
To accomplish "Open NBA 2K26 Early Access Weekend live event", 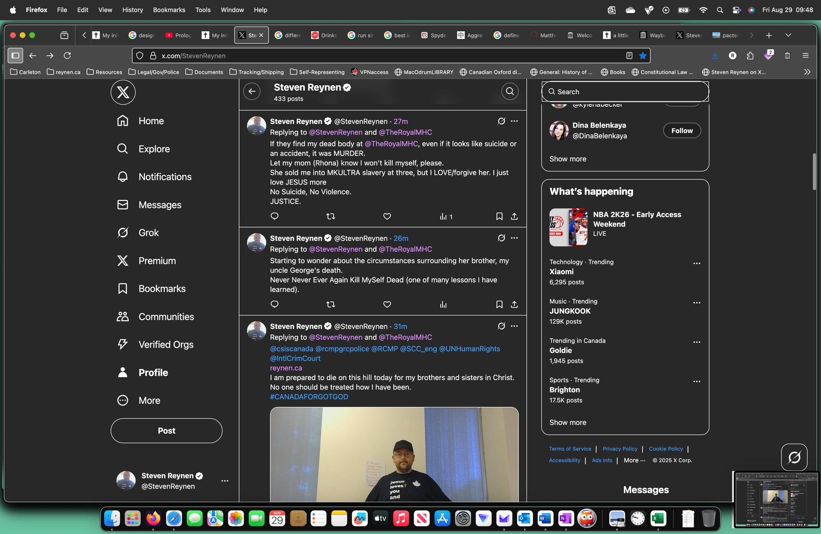I will click(x=625, y=227).
